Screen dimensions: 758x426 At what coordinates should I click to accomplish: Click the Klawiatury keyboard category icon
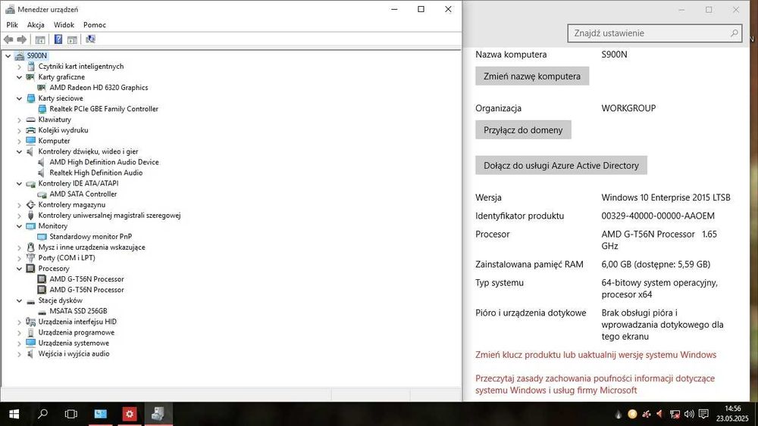coord(31,120)
